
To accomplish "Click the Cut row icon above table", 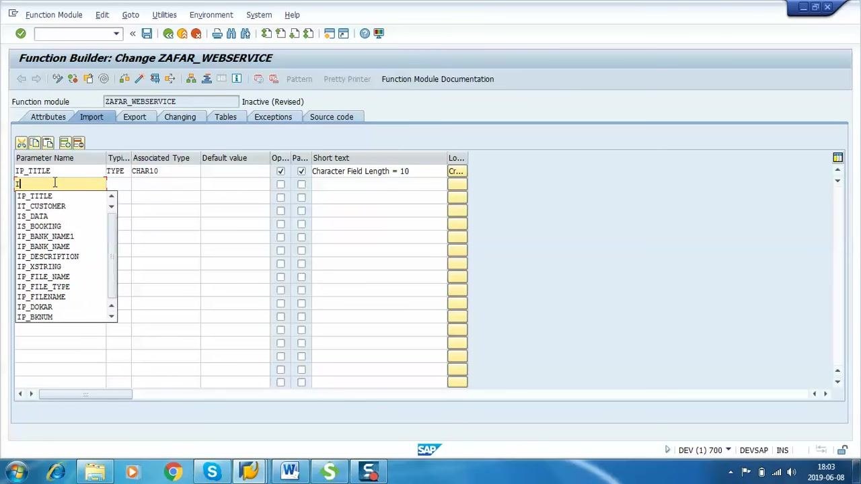I will (x=22, y=143).
